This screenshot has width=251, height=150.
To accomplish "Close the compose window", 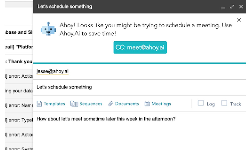I will point(241,6).
